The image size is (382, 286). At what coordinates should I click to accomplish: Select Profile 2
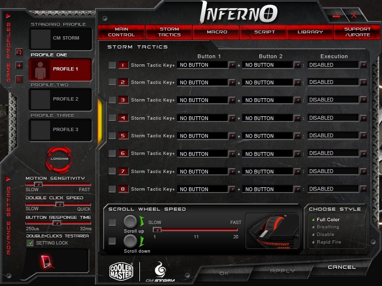(x=61, y=100)
